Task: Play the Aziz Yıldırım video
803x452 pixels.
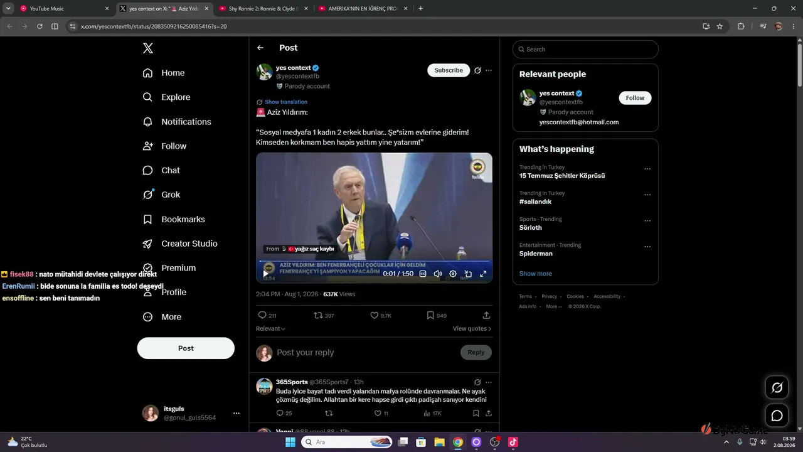Action: (x=266, y=274)
